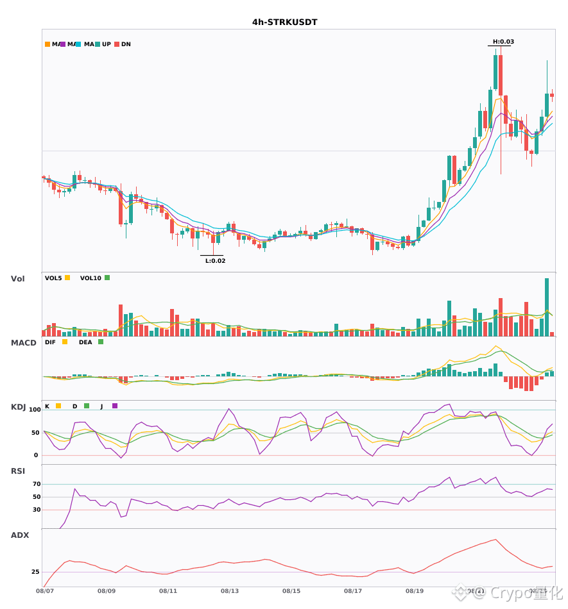Click the yellow VOL5 legend swatch

click(x=67, y=278)
